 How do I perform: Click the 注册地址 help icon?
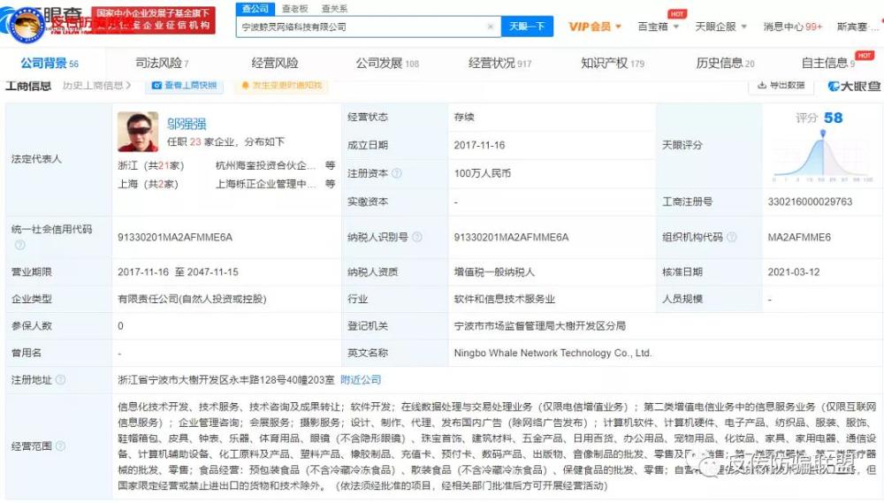(x=60, y=379)
